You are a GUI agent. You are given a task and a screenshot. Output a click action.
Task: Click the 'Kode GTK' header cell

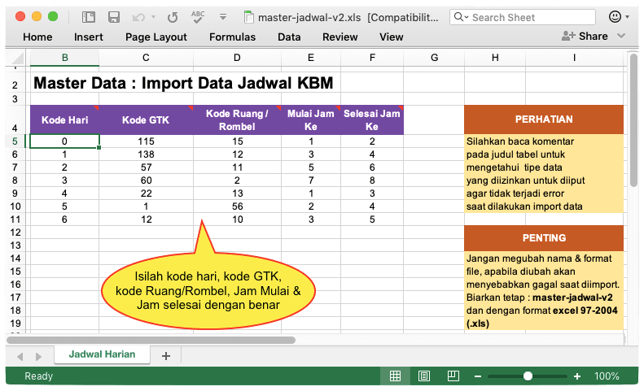click(x=146, y=119)
